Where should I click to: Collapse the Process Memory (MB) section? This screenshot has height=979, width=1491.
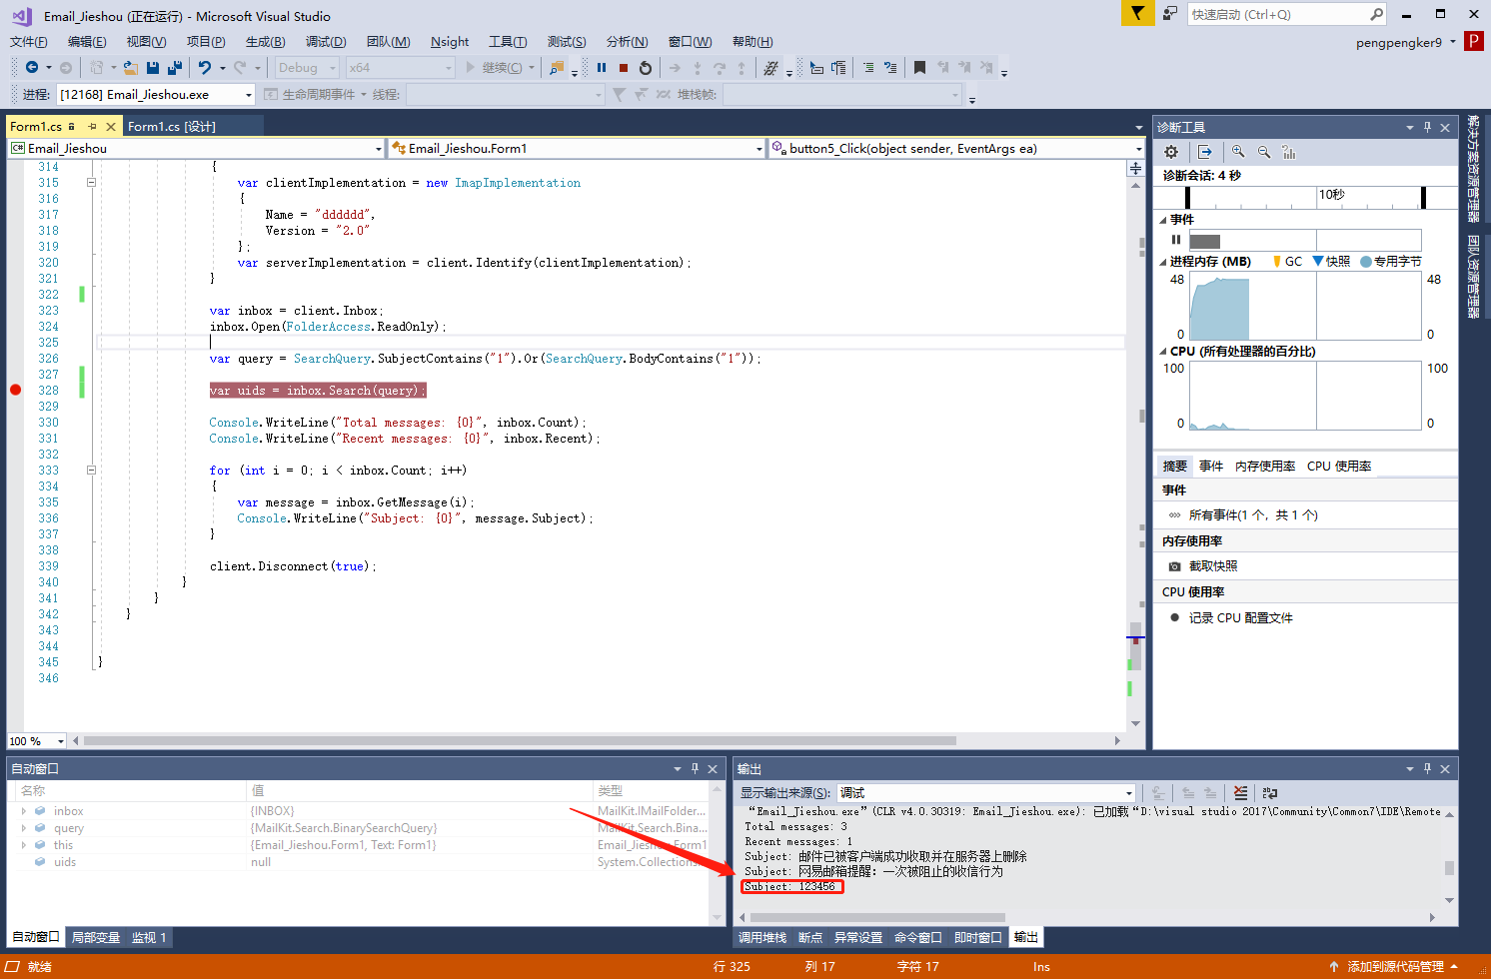tap(1163, 262)
